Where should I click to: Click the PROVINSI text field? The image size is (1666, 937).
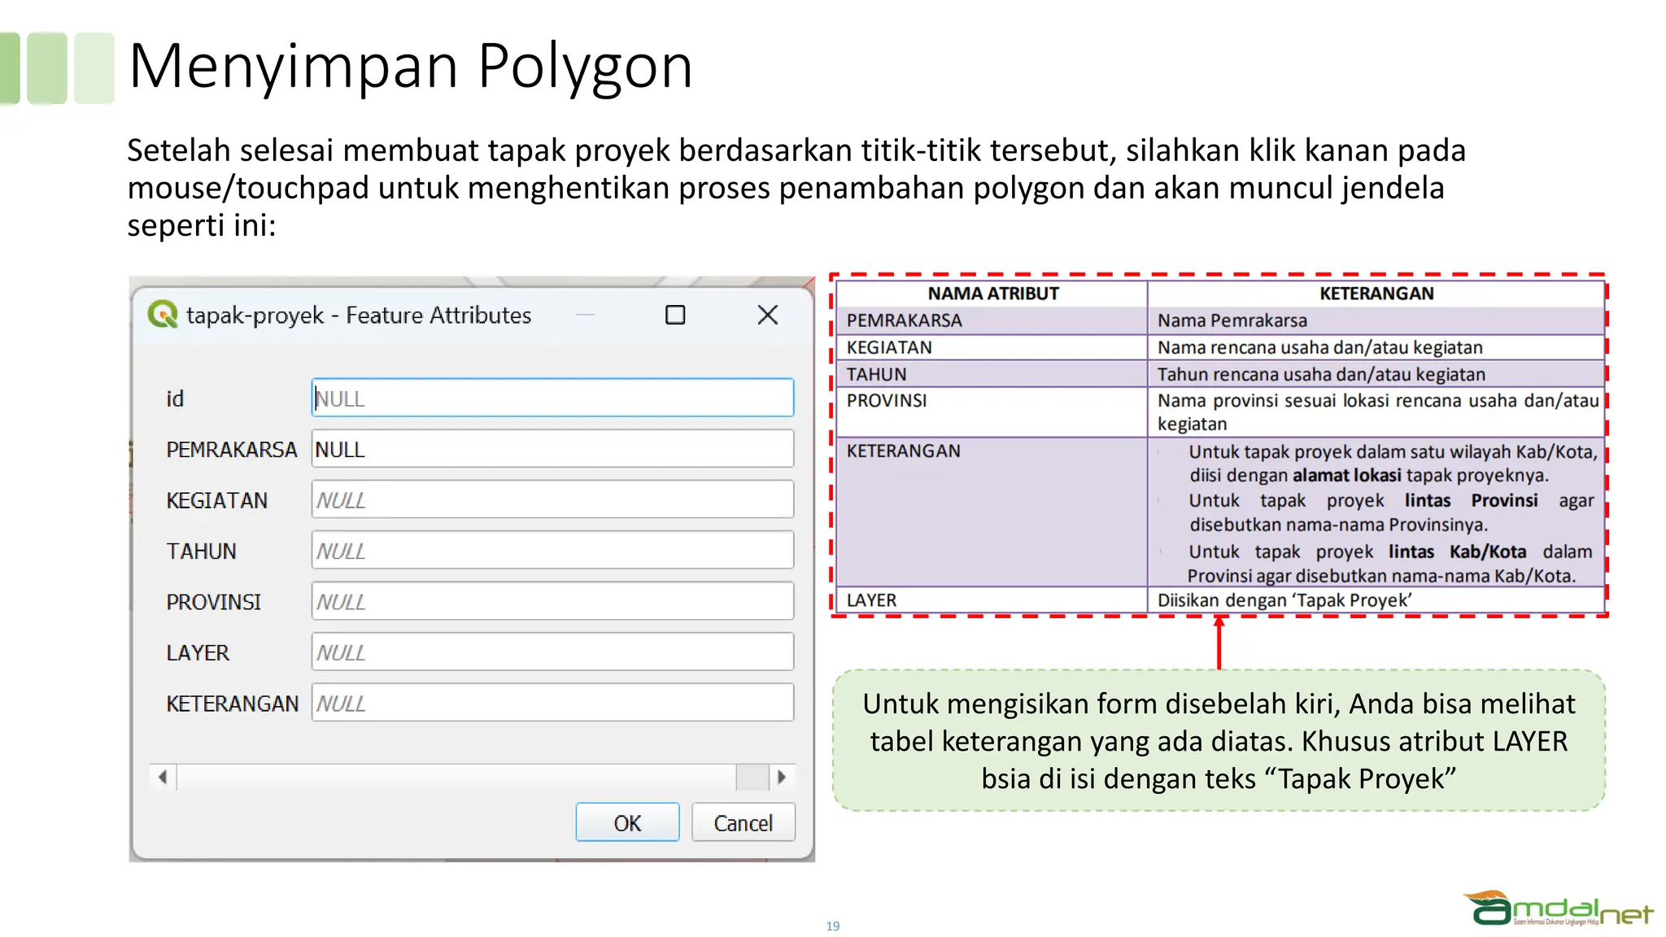[552, 601]
